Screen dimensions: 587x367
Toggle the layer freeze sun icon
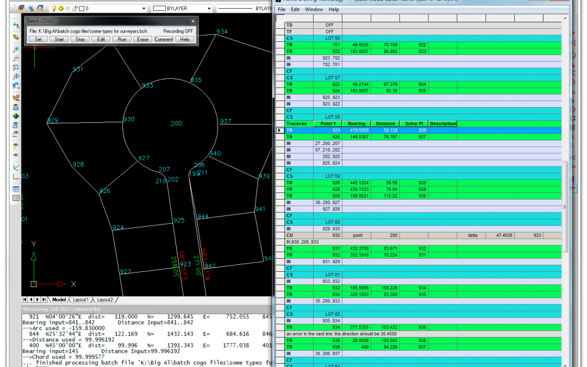(x=60, y=9)
